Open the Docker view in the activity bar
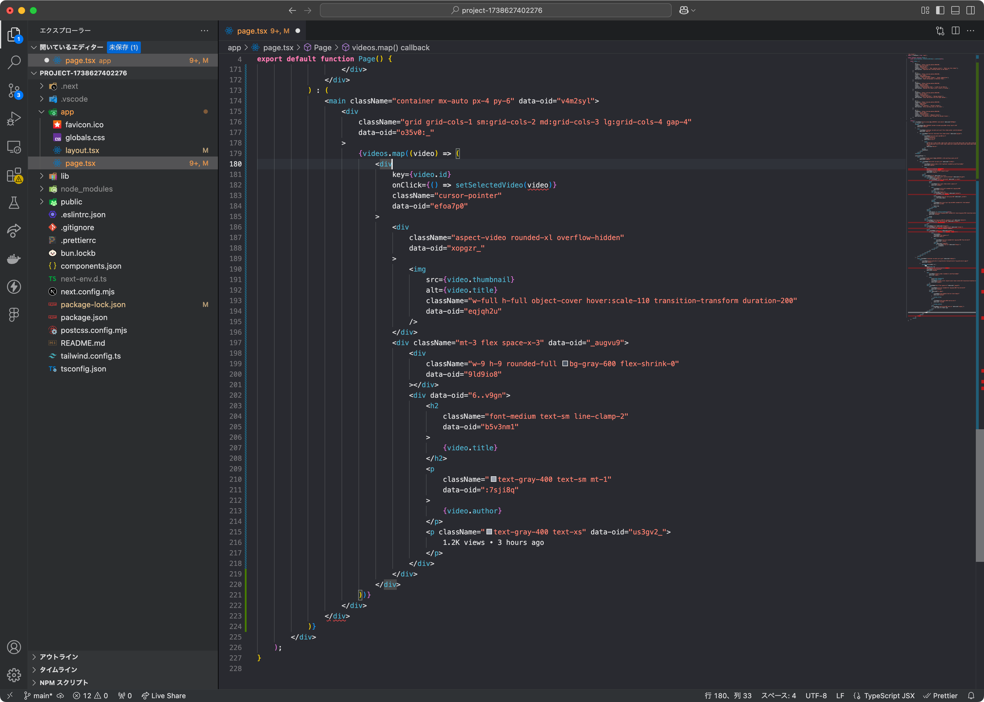The width and height of the screenshot is (984, 702). click(x=14, y=258)
